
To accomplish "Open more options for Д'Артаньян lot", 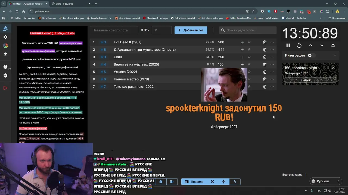I will (x=272, y=50).
